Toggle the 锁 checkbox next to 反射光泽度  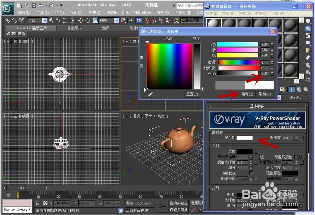(x=256, y=162)
